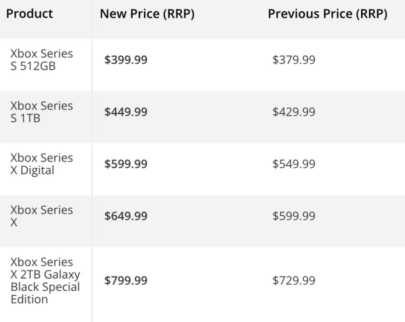Click the New Price (RRP) column header
The height and width of the screenshot is (322, 405).
(x=147, y=14)
